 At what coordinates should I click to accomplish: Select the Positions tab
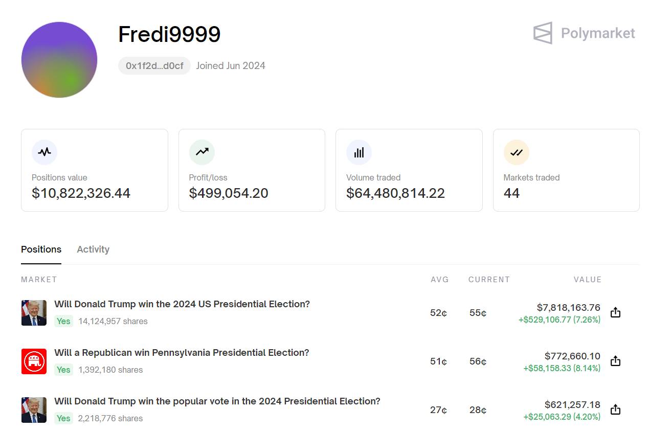click(41, 249)
